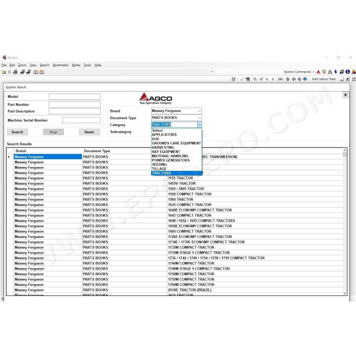Click the first binoculars find icon

click(x=22, y=72)
